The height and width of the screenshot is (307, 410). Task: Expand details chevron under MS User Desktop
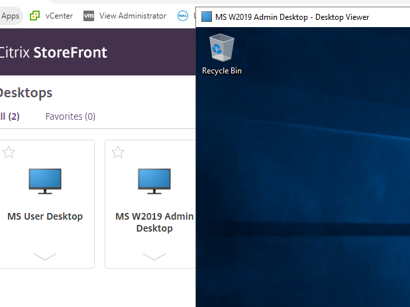pyautogui.click(x=45, y=257)
